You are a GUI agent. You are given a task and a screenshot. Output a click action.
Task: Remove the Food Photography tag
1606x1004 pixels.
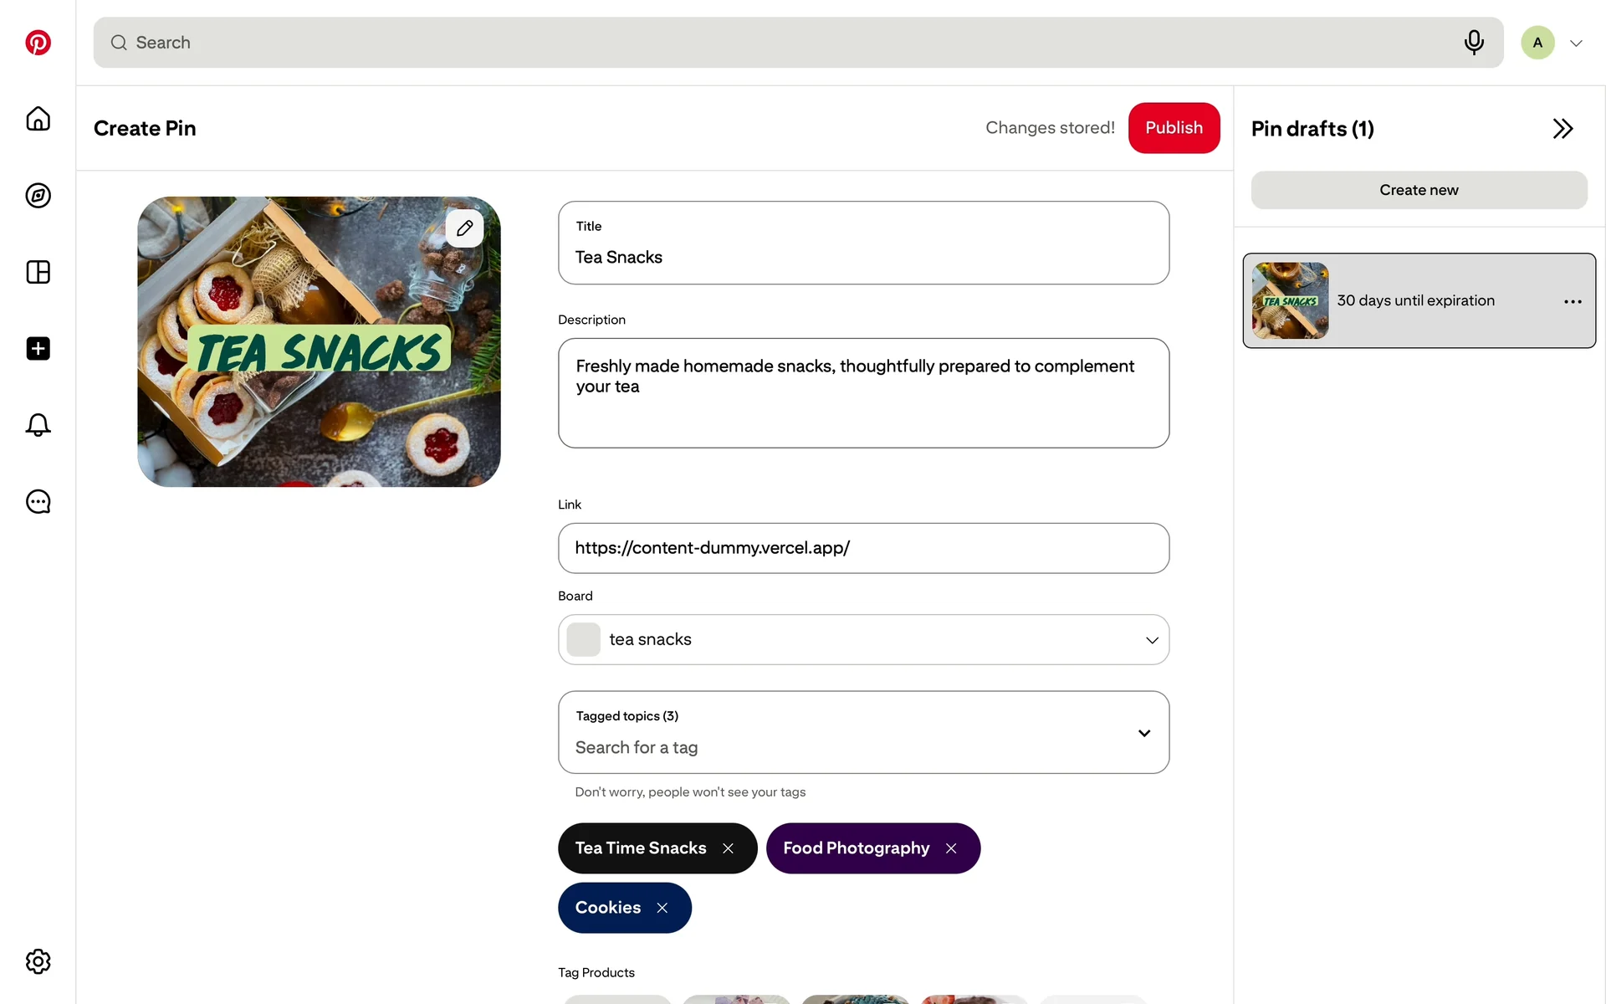(951, 848)
